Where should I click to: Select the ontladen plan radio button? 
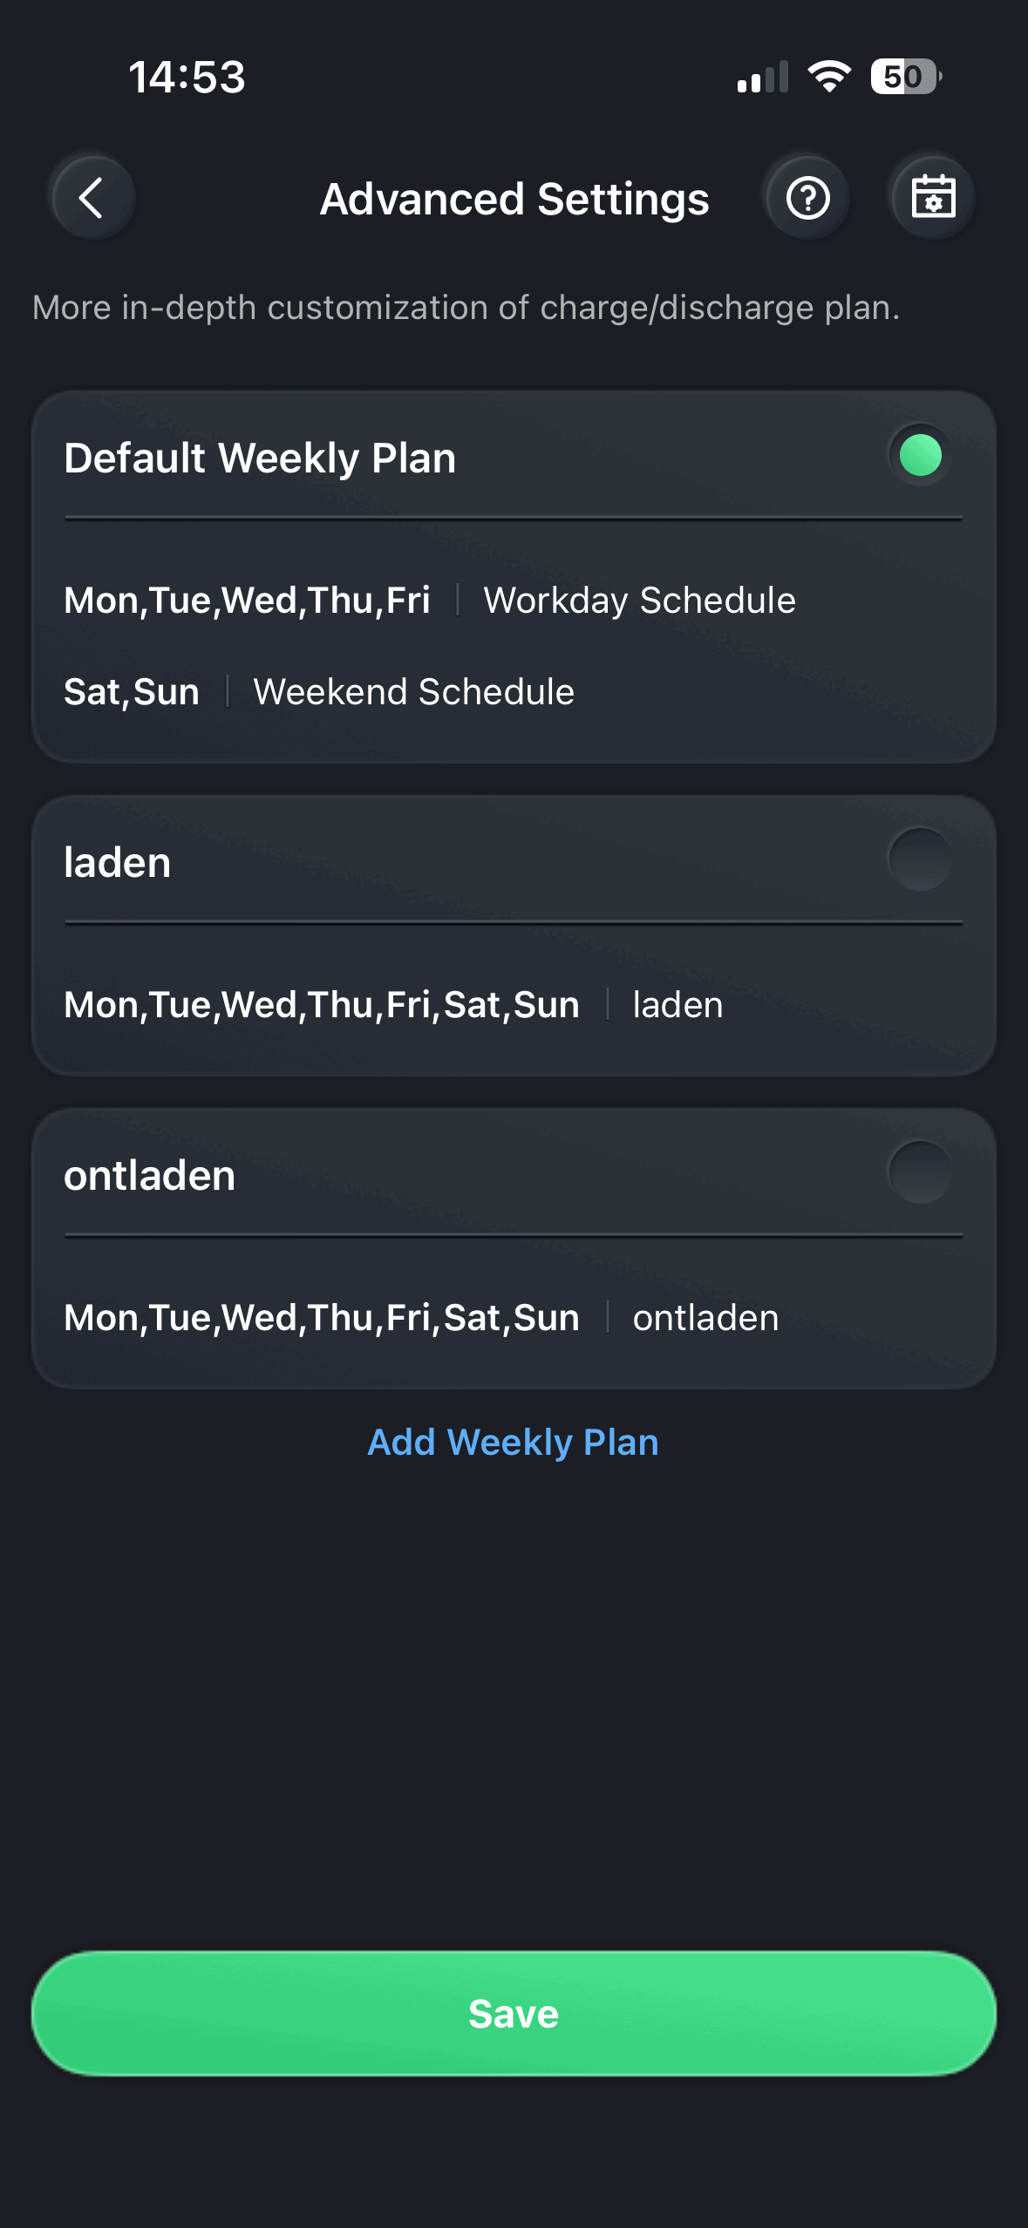[920, 1172]
